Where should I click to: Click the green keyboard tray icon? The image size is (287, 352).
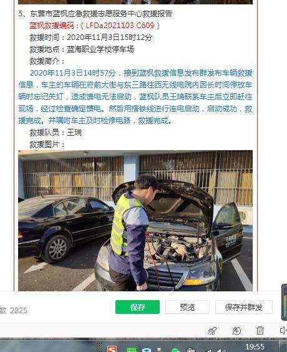coord(131,349)
